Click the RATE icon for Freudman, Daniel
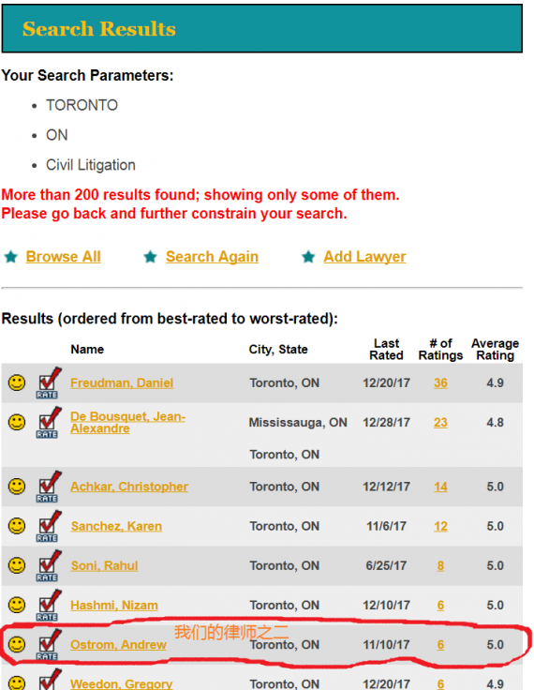This screenshot has height=690, width=534. [x=49, y=382]
